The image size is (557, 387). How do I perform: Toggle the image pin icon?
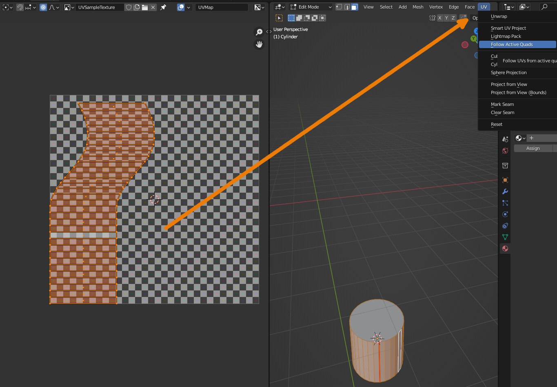tap(163, 7)
